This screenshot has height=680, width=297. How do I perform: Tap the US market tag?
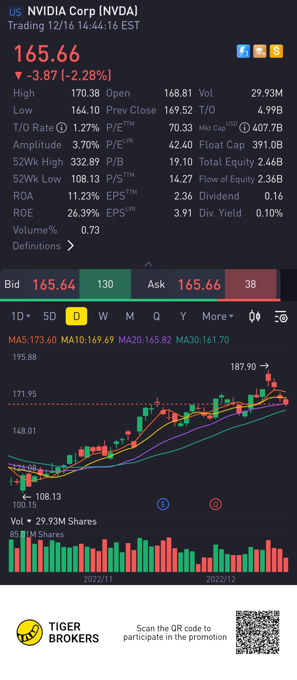[15, 12]
